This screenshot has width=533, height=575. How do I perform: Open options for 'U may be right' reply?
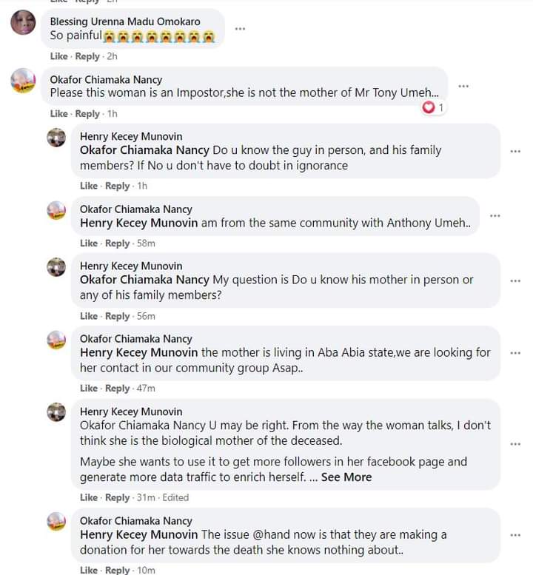515,444
